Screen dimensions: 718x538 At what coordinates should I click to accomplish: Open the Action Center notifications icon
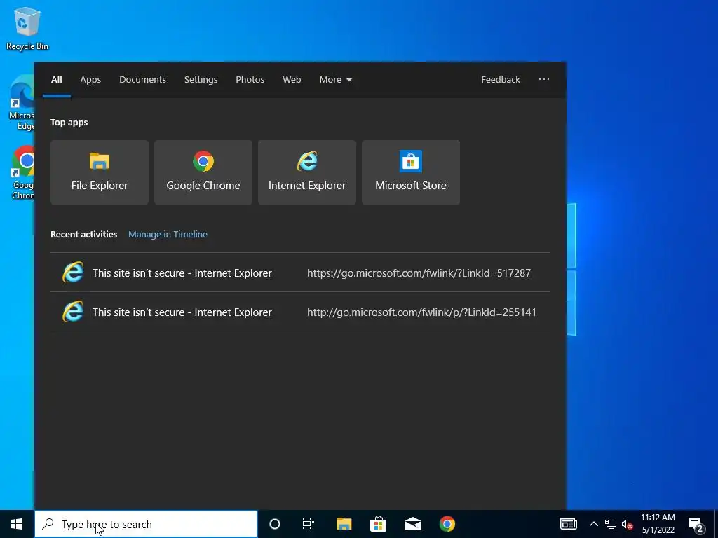tap(696, 525)
